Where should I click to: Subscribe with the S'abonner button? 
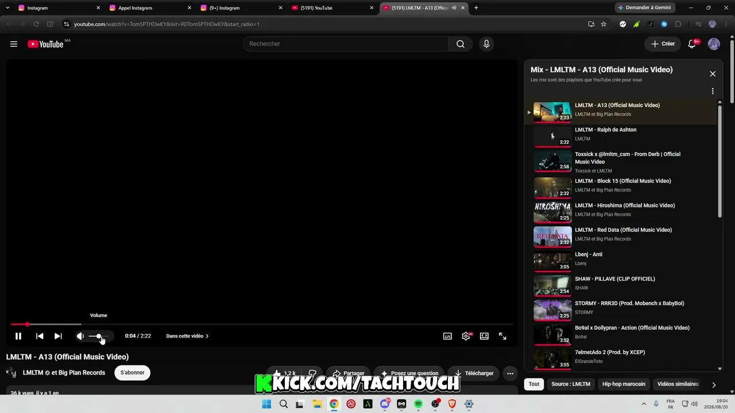(x=133, y=373)
